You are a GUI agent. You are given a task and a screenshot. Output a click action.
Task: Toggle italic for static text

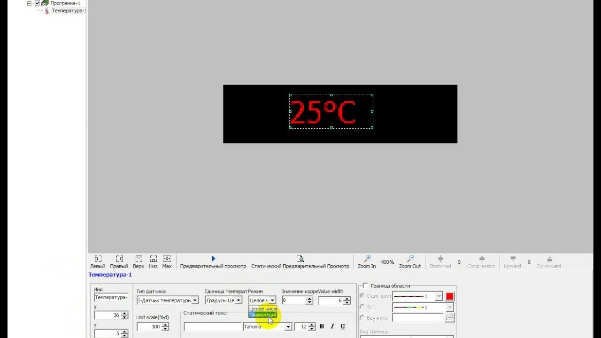coord(332,327)
